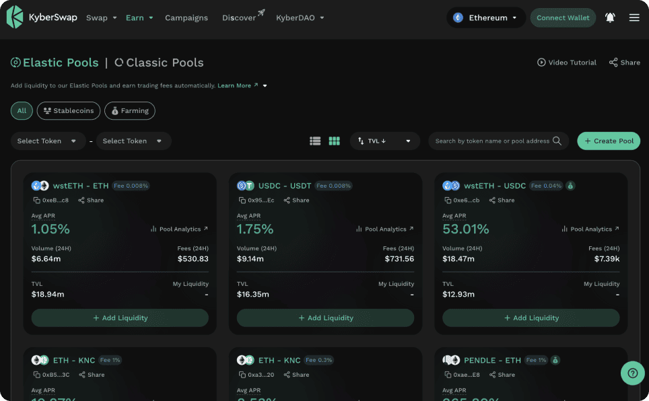Share the PENDLE - ETH pool

point(502,375)
